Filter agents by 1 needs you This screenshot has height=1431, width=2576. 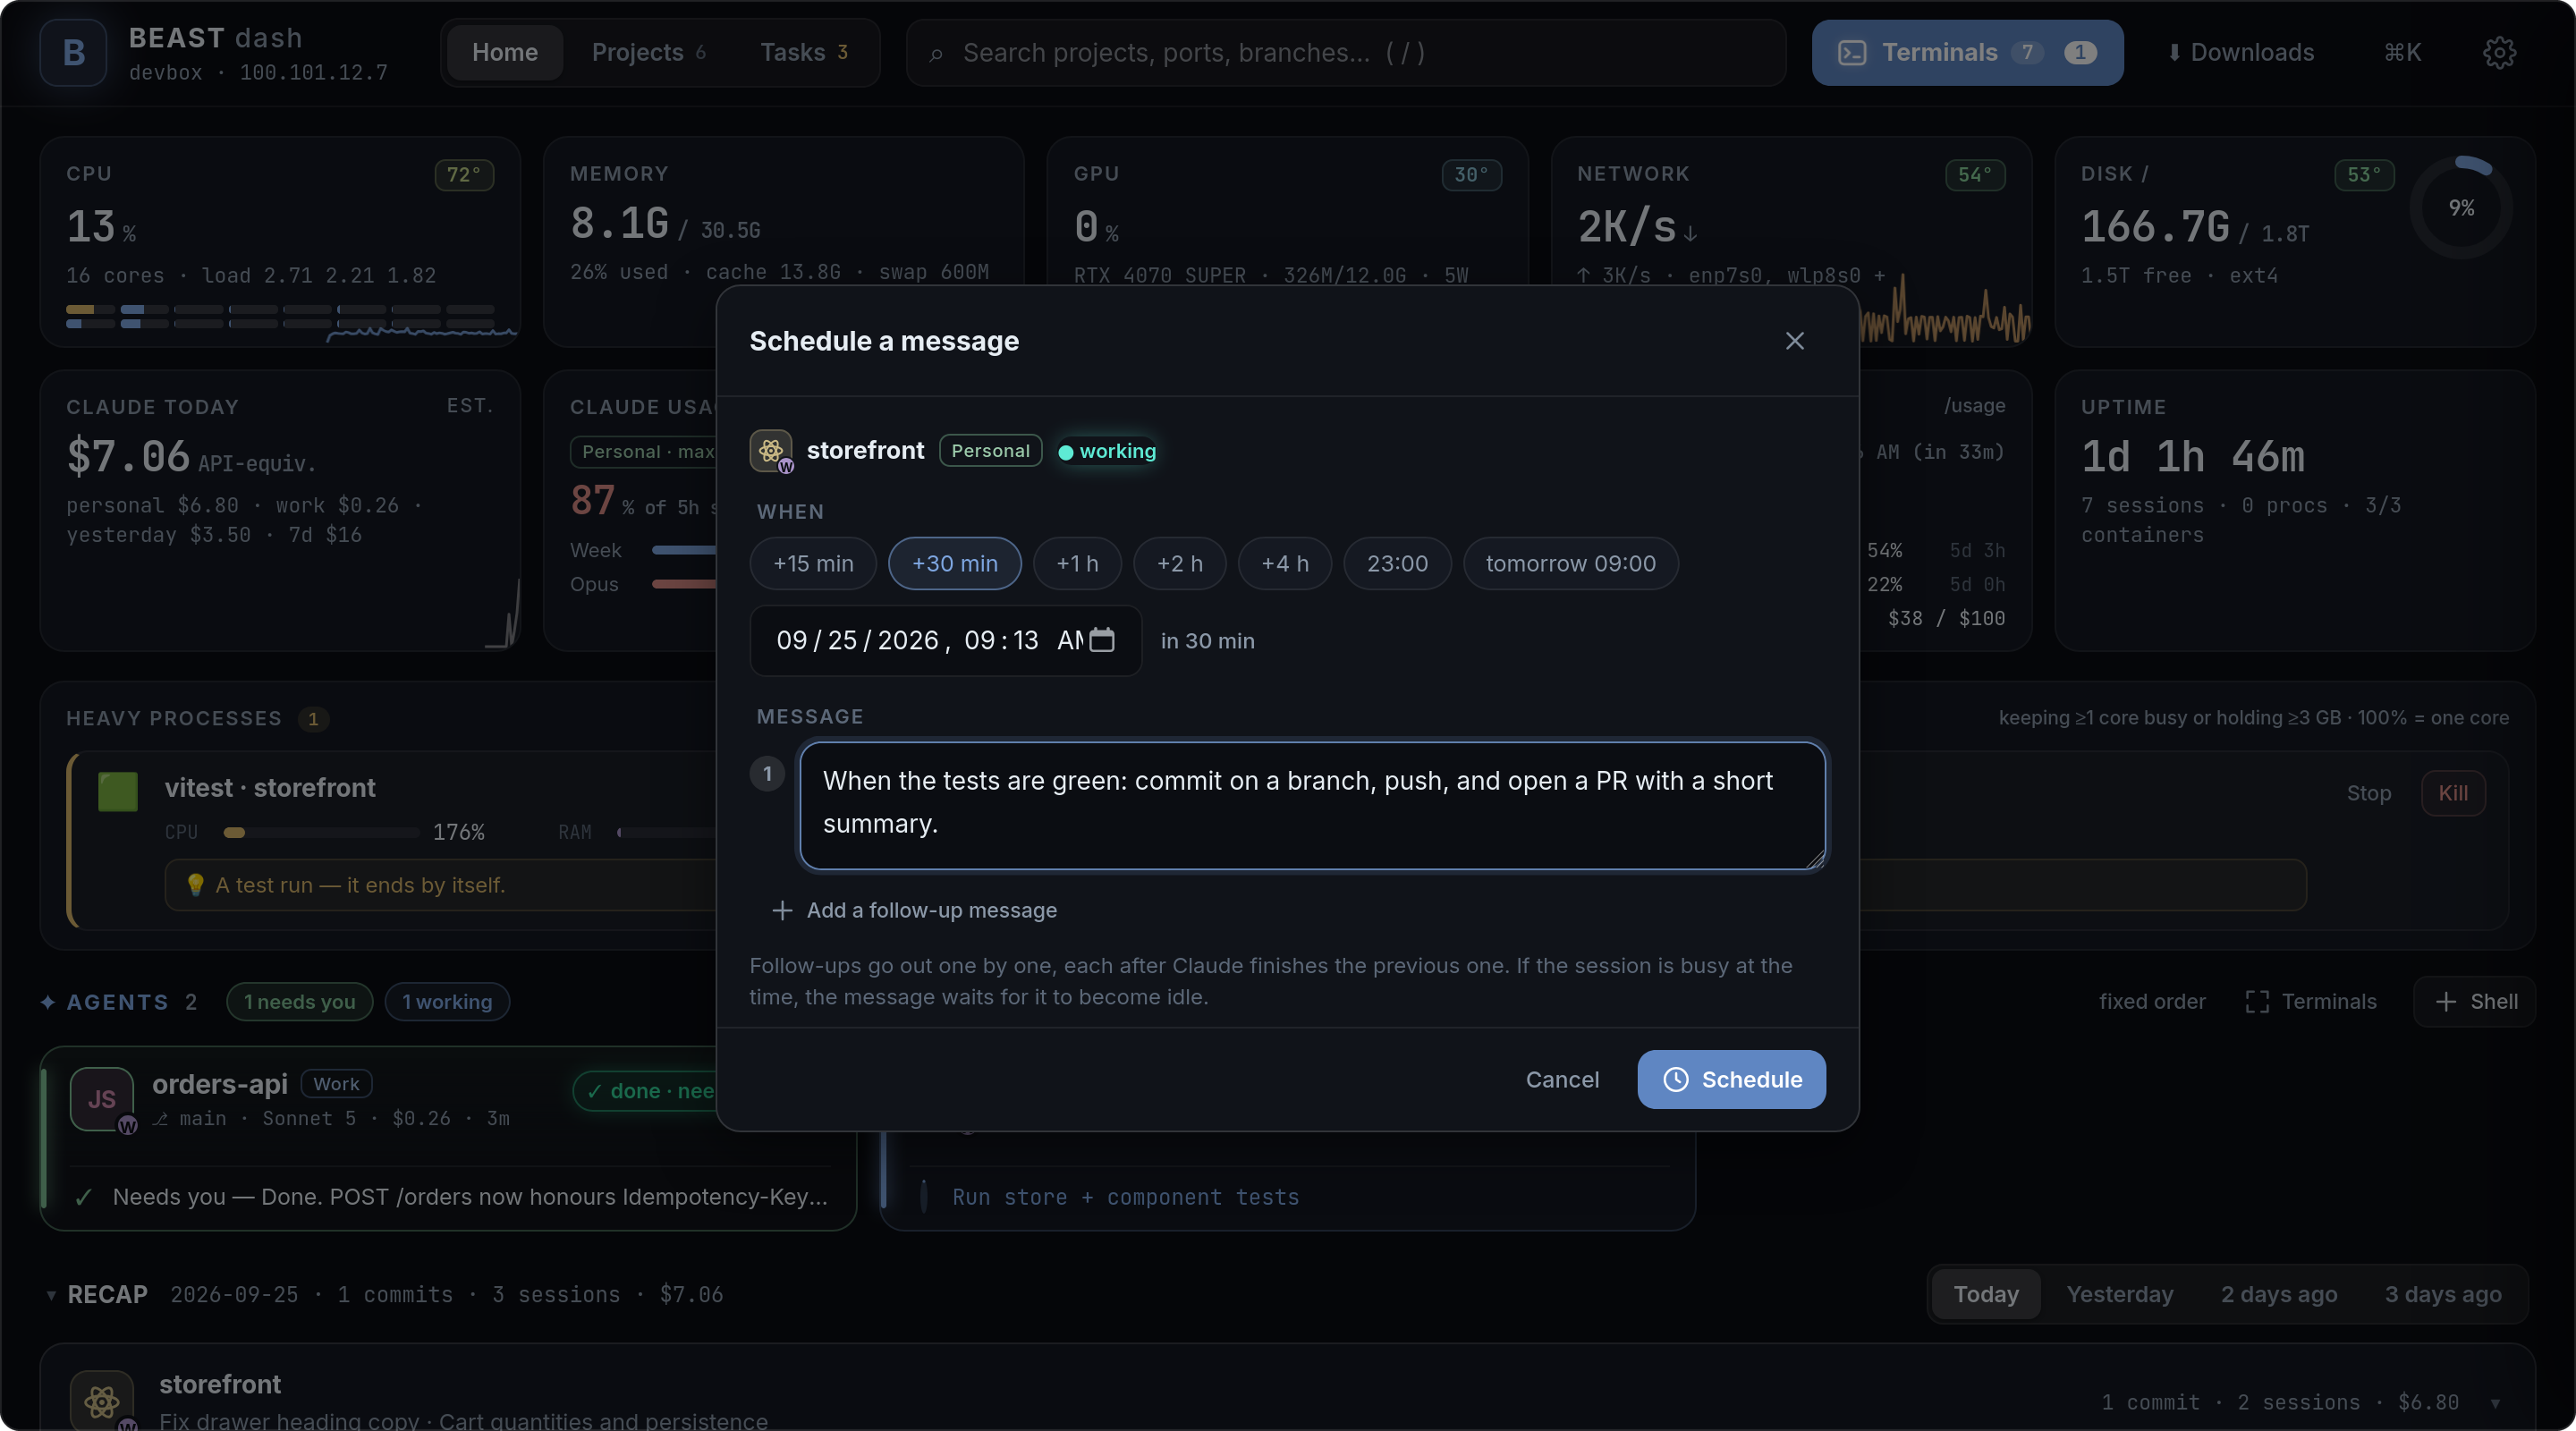[299, 1001]
